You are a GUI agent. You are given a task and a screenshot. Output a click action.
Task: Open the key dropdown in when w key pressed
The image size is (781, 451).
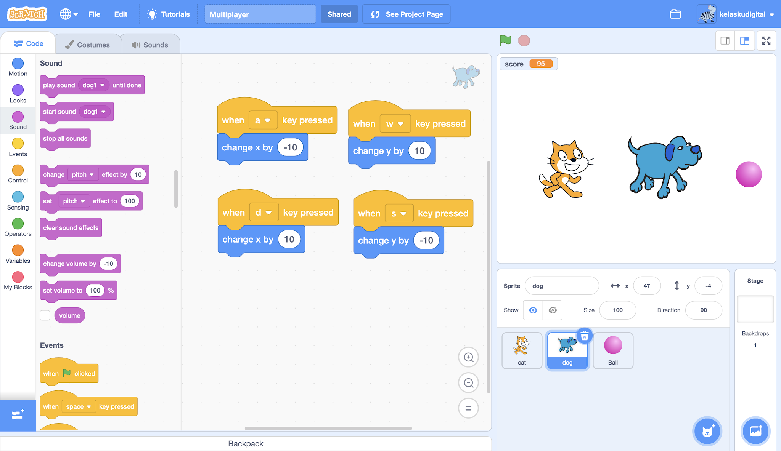395,123
